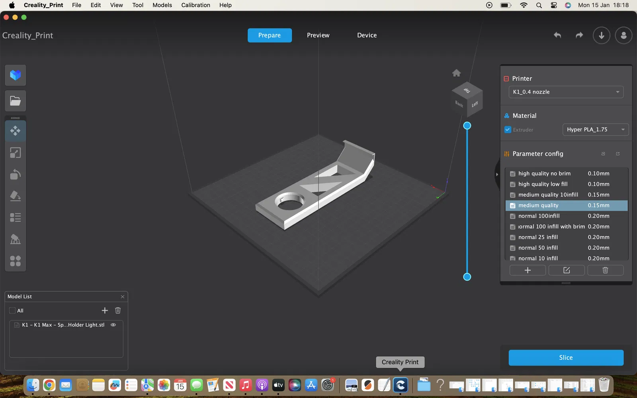Delete the selected parameter profile
Screen dimensions: 637x398
tap(606, 270)
